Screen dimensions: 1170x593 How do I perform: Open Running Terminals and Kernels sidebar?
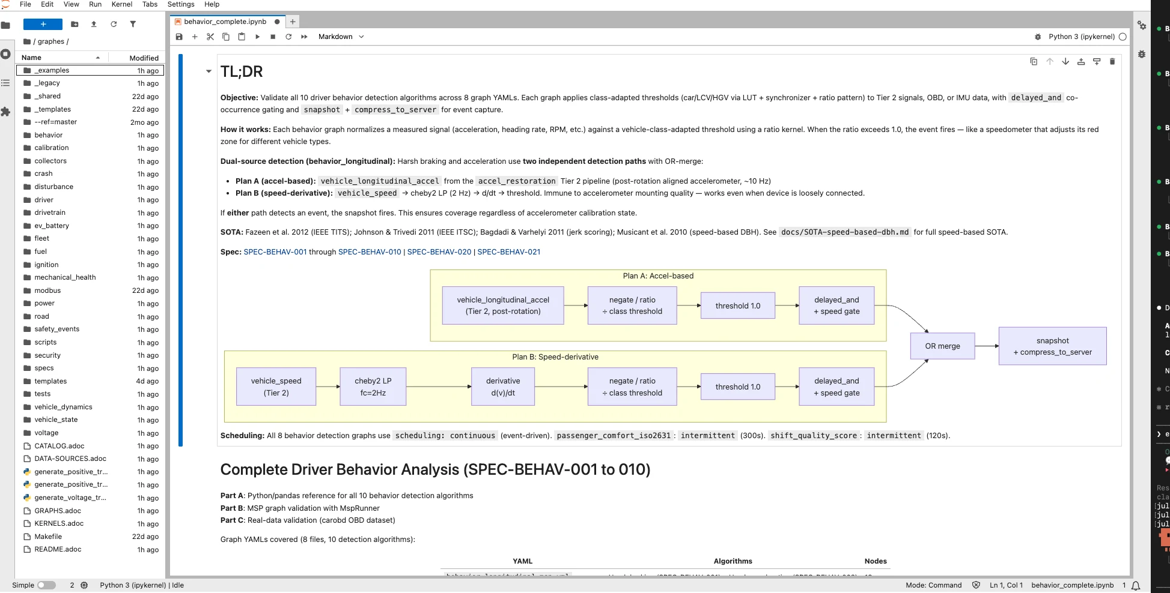click(5, 54)
